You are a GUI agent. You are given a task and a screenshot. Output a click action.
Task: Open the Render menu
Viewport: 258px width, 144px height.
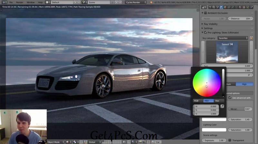20,3
